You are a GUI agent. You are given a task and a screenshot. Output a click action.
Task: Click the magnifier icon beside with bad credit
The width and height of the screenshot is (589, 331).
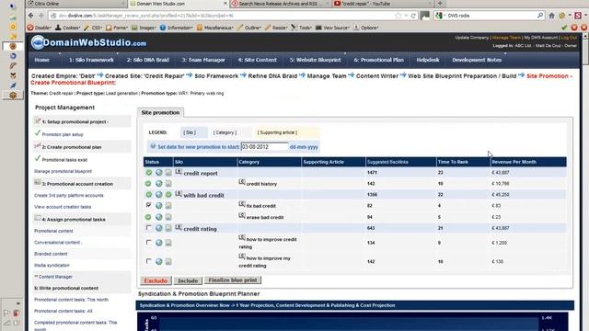(x=179, y=194)
